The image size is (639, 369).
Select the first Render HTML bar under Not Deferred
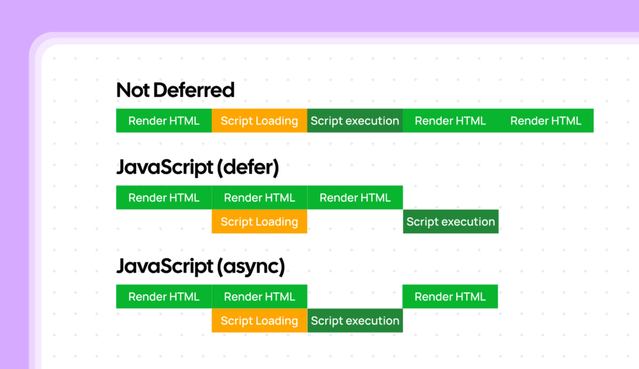pyautogui.click(x=163, y=121)
